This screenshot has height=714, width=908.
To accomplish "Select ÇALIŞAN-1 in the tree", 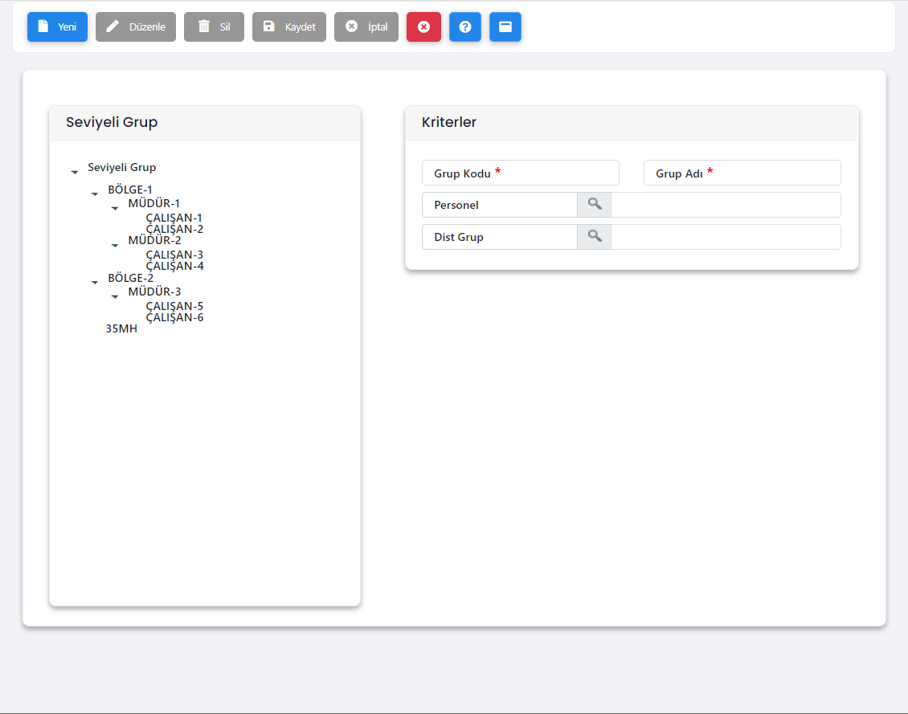I will tap(174, 218).
